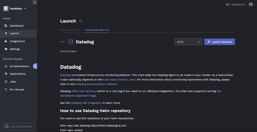257x132 pixels.
Task: Expand the cluster list with the arrow
Action: point(35,66)
